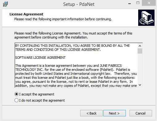The image size is (157, 121).
Task: Go back with the < Back button
Action: (91, 113)
